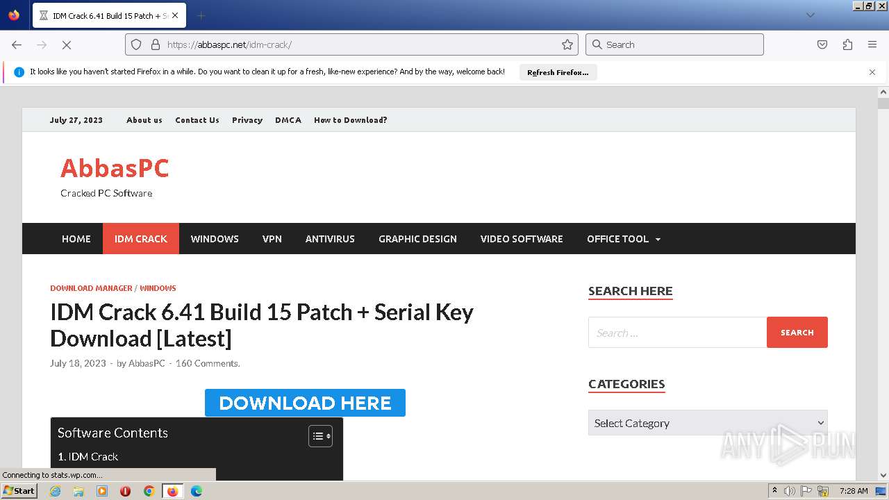The image size is (889, 500).
Task: Click the Firefox Search box
Action: (674, 44)
